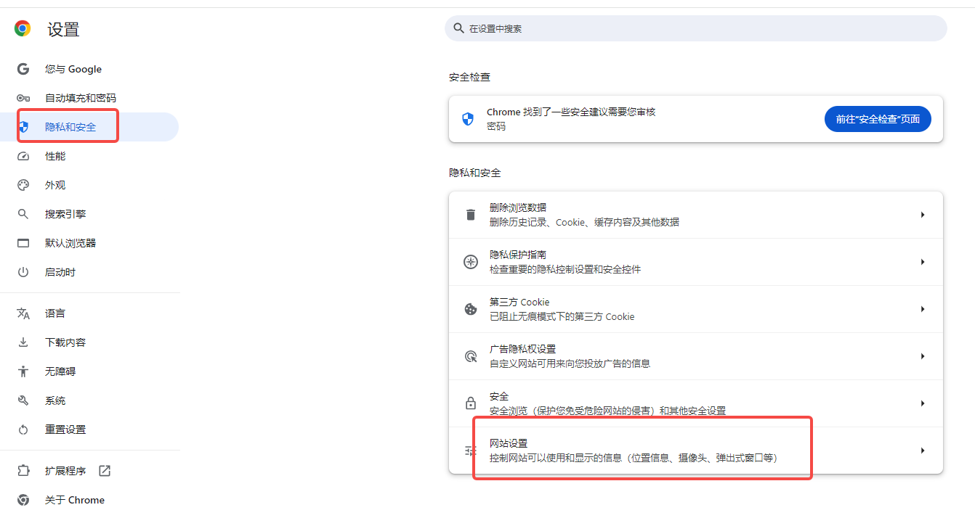Expand the 隐私保护指南 row arrow
Viewport: 975px width, 518px height.
(x=923, y=262)
